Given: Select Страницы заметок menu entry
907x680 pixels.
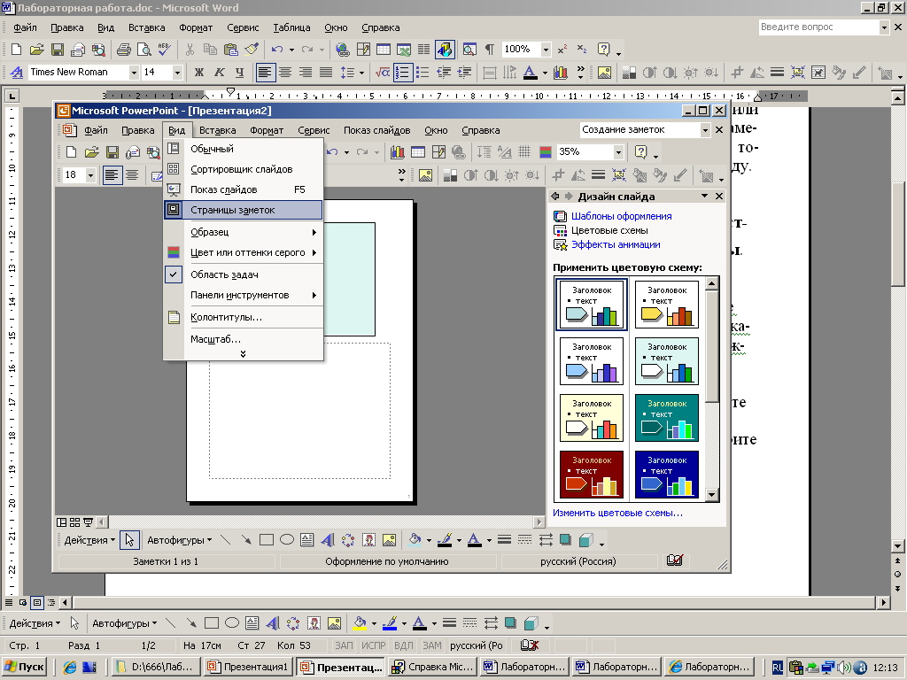Looking at the screenshot, I should (243, 210).
